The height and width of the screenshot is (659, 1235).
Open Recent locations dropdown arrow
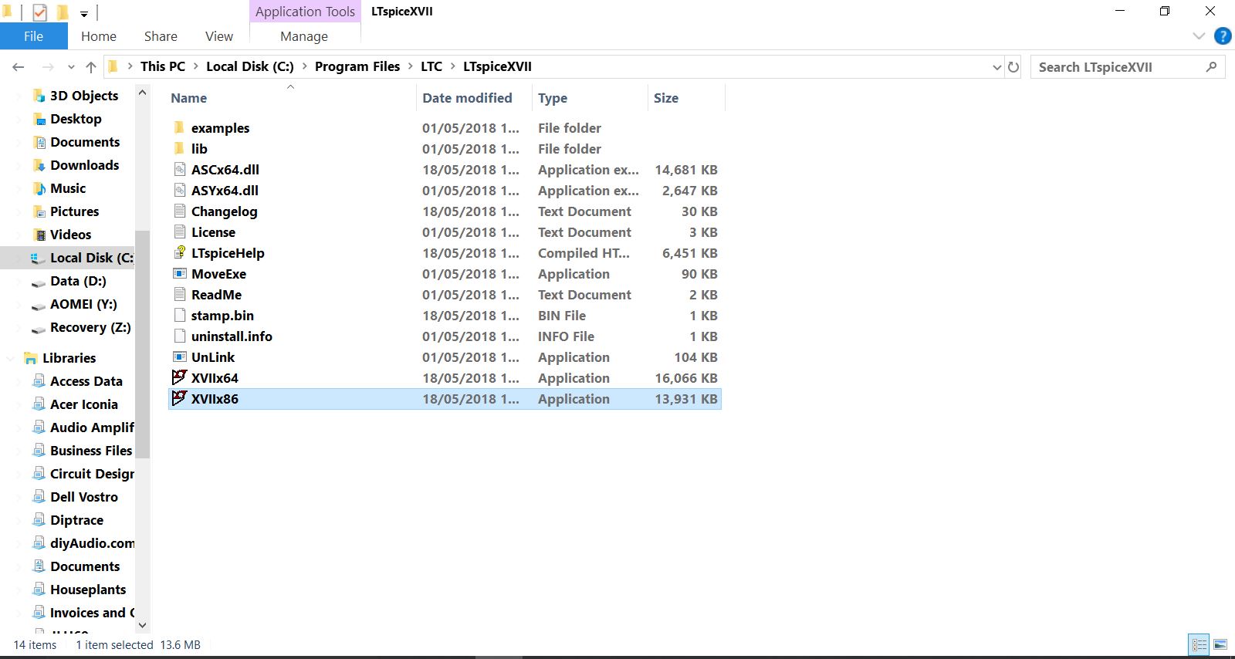coord(71,67)
